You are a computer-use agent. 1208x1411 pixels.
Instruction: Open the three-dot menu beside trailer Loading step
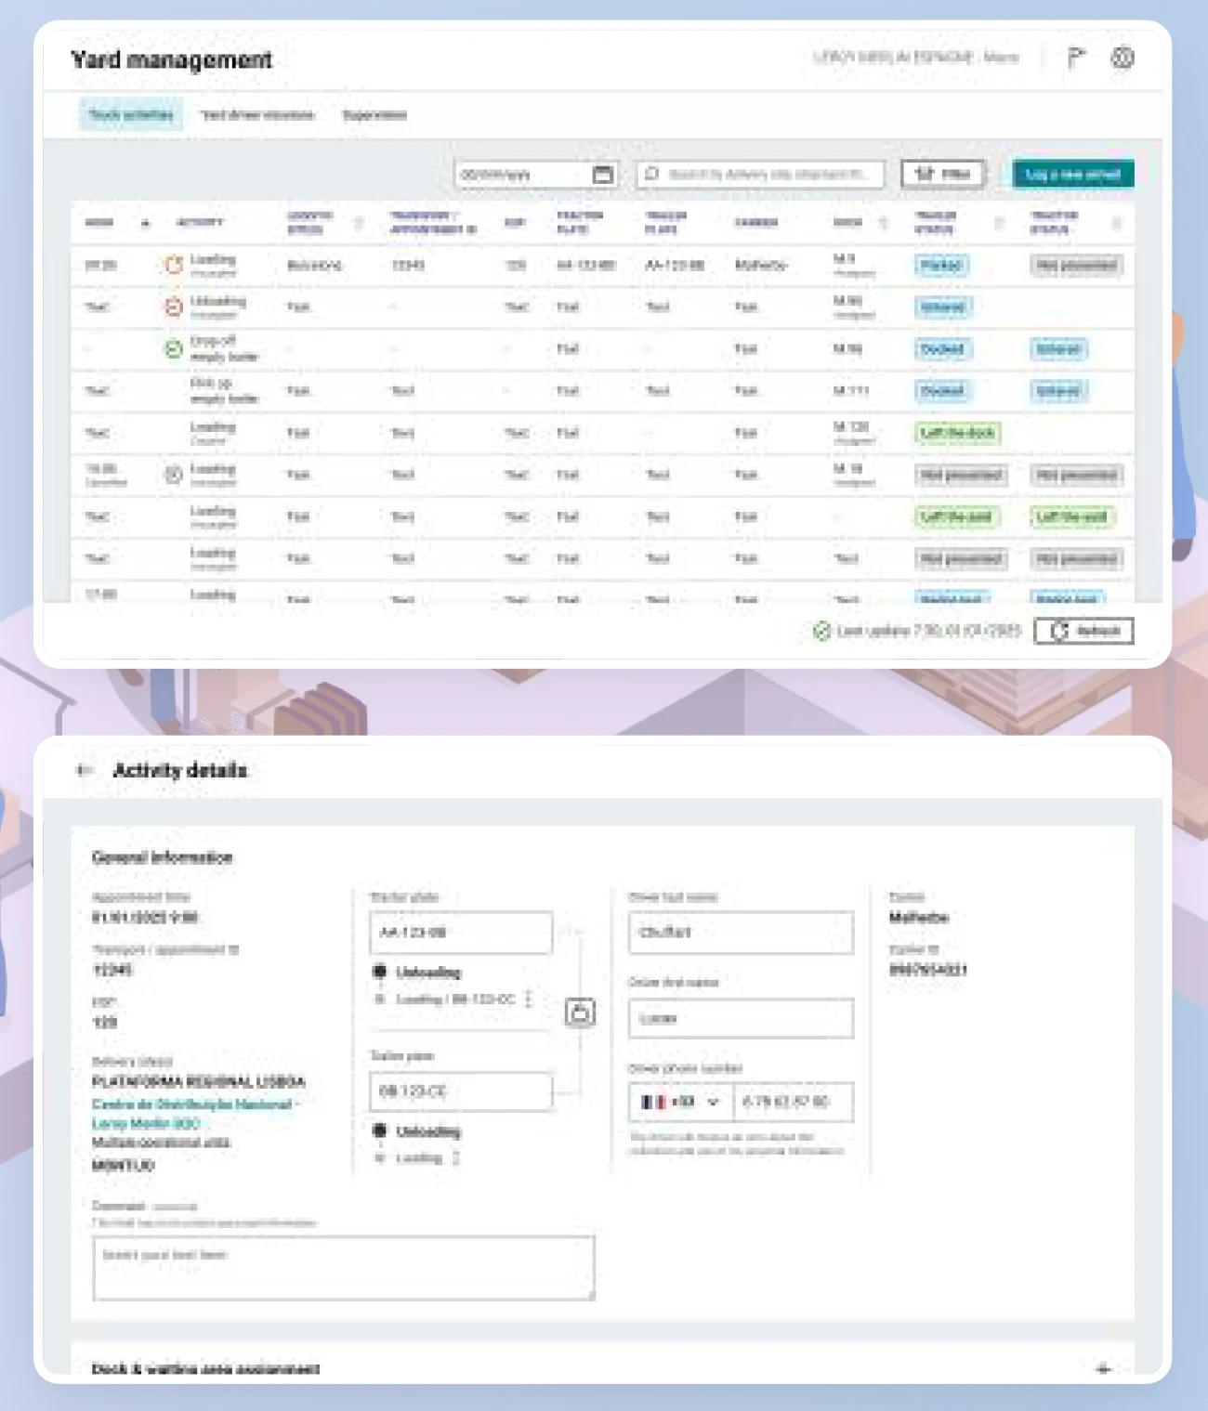tap(455, 1158)
